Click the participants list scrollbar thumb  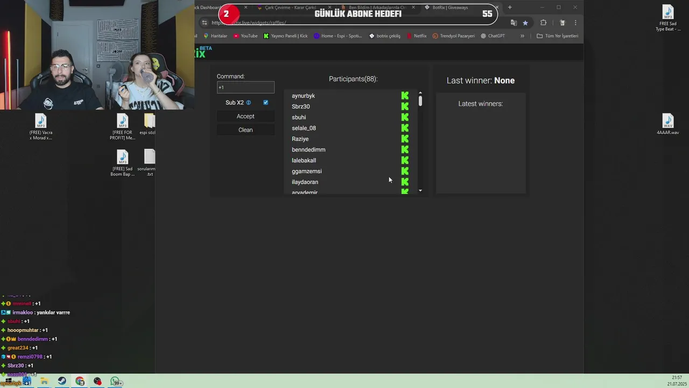pos(420,101)
